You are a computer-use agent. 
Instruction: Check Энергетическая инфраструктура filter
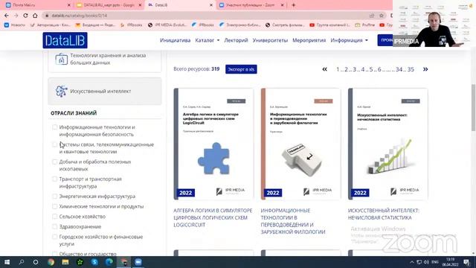(54, 197)
